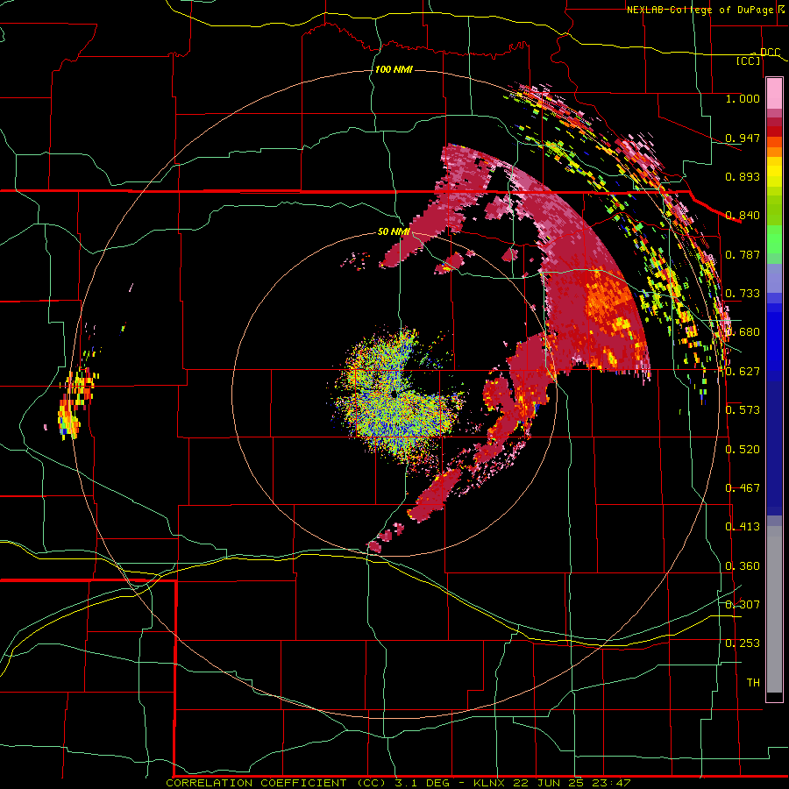Click the 0.413 color scale value
Image resolution: width=789 pixels, height=789 pixels.
click(743, 527)
